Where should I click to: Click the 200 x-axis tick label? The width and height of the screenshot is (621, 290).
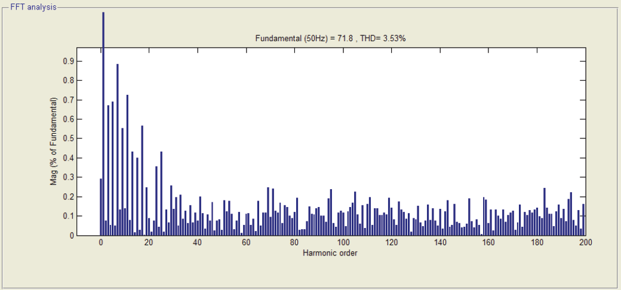[585, 242]
